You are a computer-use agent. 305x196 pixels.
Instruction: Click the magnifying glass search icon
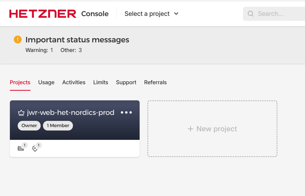[251, 14]
